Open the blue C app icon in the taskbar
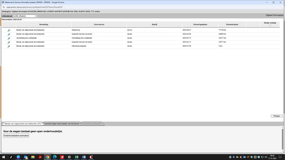 18,157
